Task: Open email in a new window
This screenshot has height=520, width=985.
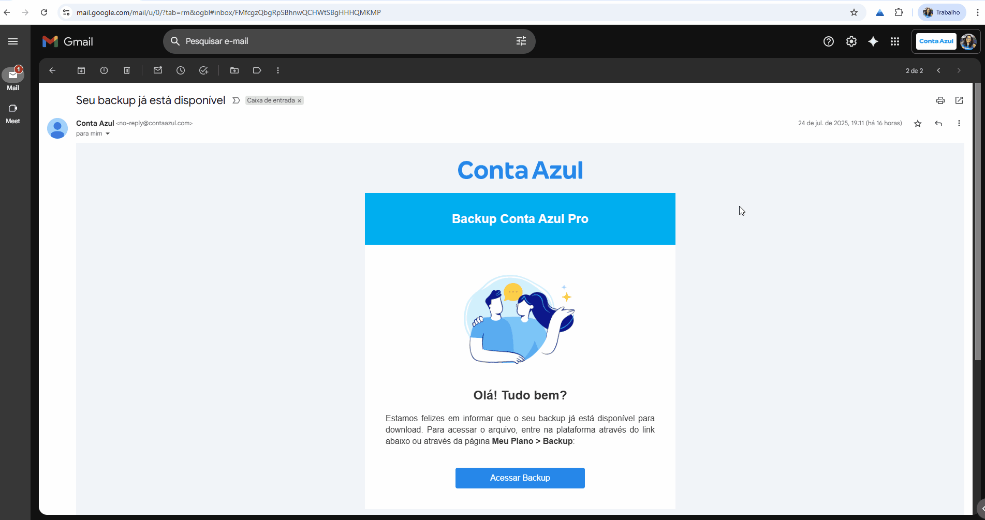Action: (959, 100)
